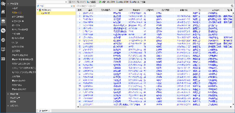Collapse the first expanded section in the sidebar menu
The image size is (235, 113).
(8, 4)
